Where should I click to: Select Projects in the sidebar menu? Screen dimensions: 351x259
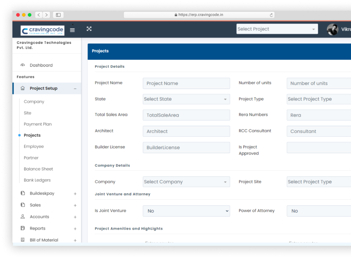[32, 135]
